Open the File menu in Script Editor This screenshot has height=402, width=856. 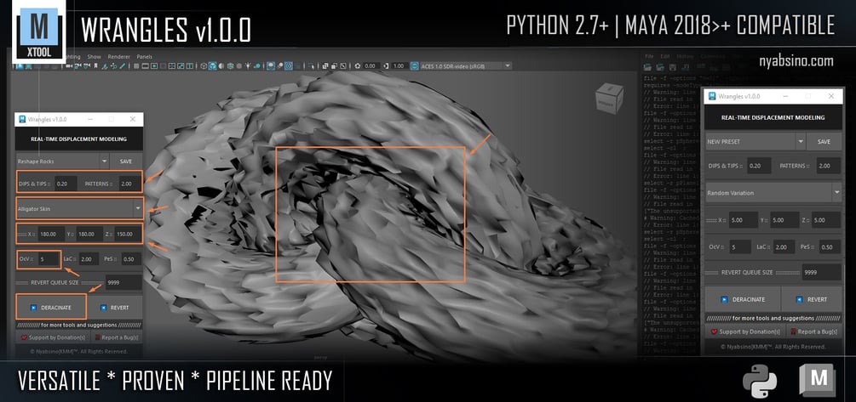click(x=649, y=56)
